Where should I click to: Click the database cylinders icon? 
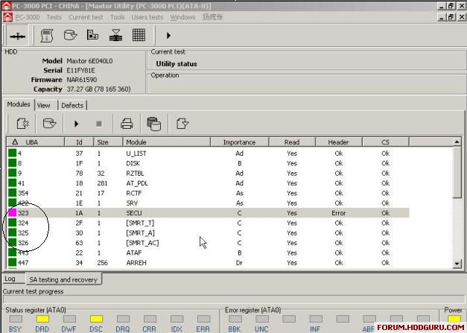[154, 124]
